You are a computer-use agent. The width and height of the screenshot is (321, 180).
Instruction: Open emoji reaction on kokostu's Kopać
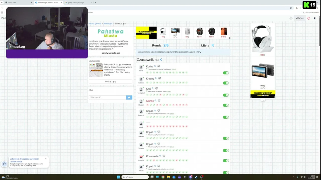159,132
